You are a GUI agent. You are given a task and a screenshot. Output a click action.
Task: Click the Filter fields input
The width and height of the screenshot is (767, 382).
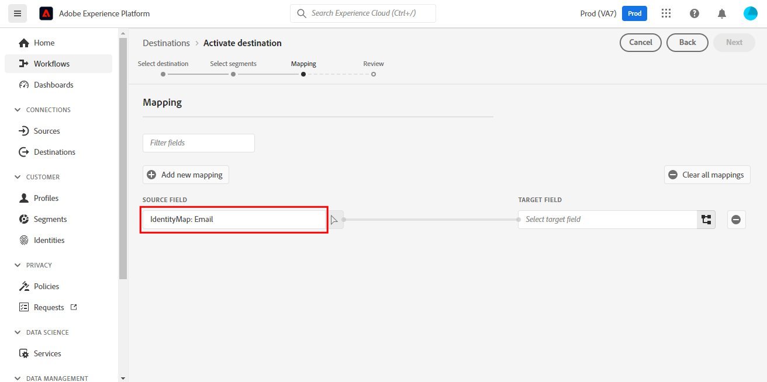[x=198, y=143]
